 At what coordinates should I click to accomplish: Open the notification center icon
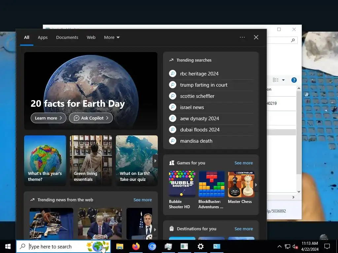[x=327, y=246]
